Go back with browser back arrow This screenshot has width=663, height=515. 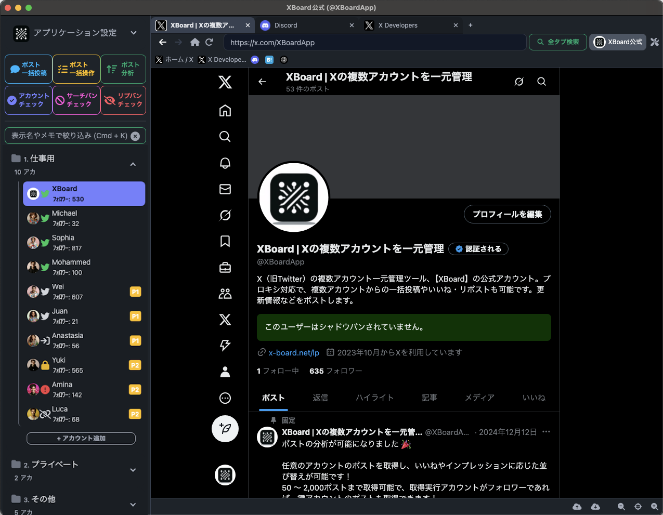click(x=163, y=42)
